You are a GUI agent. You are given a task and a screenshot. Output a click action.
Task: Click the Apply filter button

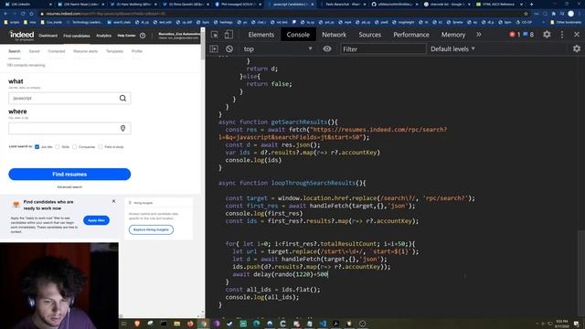point(96,220)
